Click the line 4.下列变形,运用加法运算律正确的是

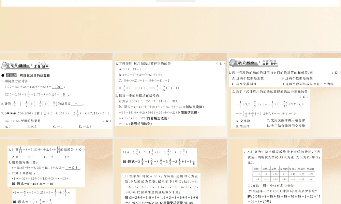(143, 64)
